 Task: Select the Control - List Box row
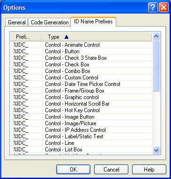82,150
